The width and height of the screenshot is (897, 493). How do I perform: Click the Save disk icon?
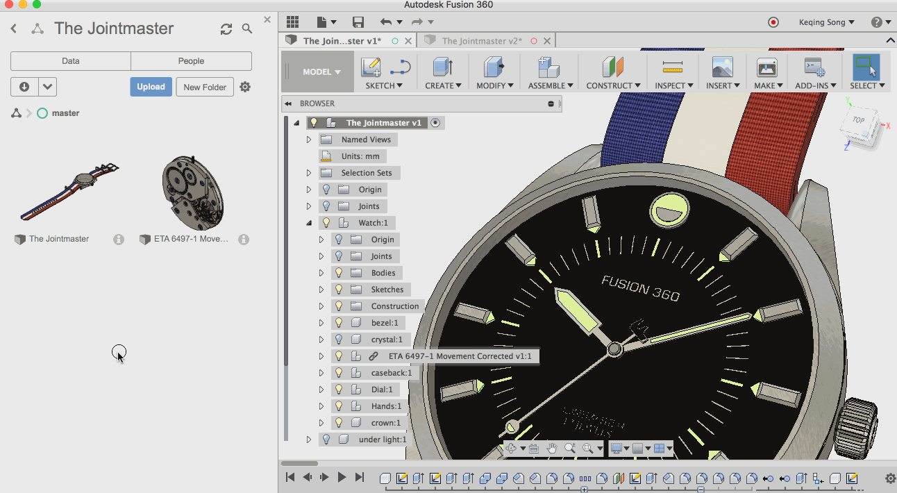pos(358,22)
